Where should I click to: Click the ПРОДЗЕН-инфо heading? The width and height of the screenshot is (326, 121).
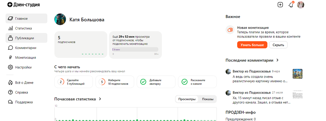pyautogui.click(x=241, y=112)
